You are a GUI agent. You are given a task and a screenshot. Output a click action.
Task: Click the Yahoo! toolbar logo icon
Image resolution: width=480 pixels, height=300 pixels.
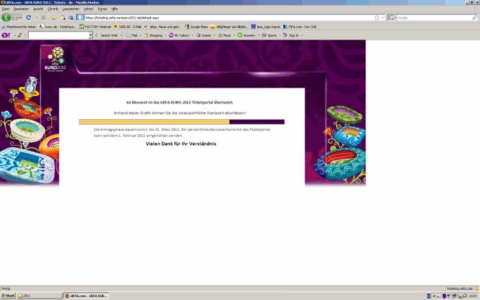[x=5, y=35]
